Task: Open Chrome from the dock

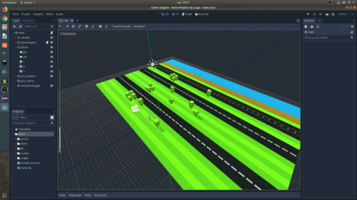Action: point(4,18)
